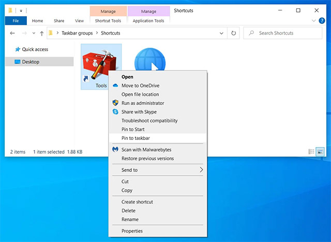Open Quick access in the sidebar
The width and height of the screenshot is (331, 242).
(x=34, y=49)
